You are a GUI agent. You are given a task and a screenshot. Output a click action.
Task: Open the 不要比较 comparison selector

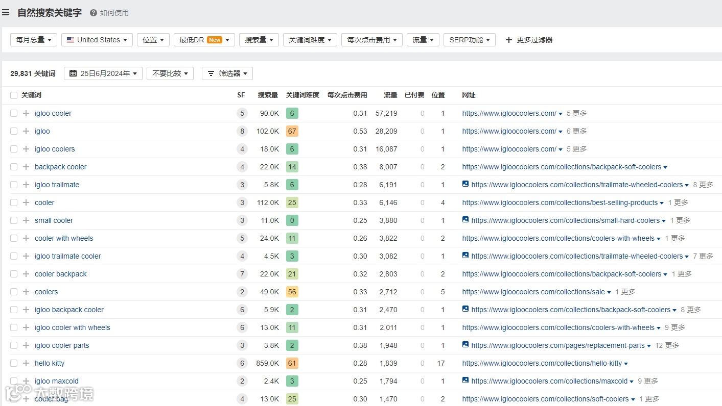point(170,73)
